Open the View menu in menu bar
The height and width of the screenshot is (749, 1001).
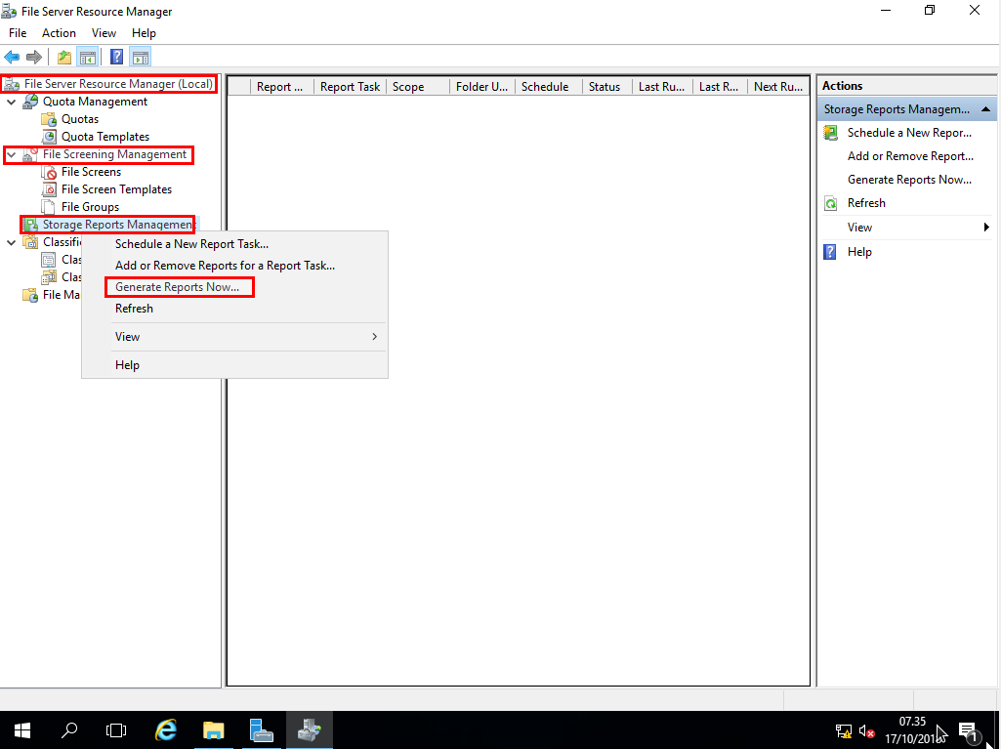click(104, 33)
